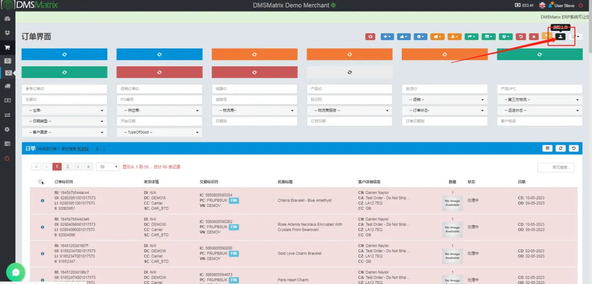Click the red undo toolbar button

[520, 36]
